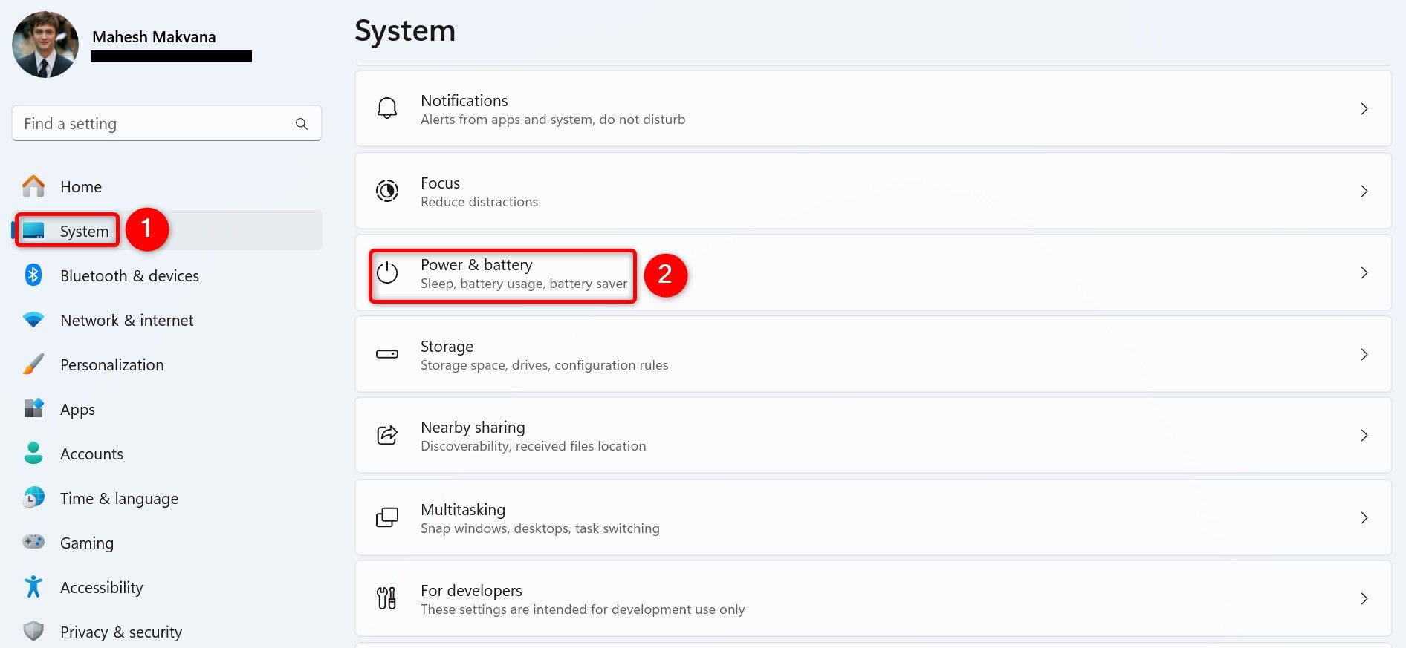The width and height of the screenshot is (1406, 648).
Task: Click the Nearby sharing share icon
Action: click(x=386, y=436)
